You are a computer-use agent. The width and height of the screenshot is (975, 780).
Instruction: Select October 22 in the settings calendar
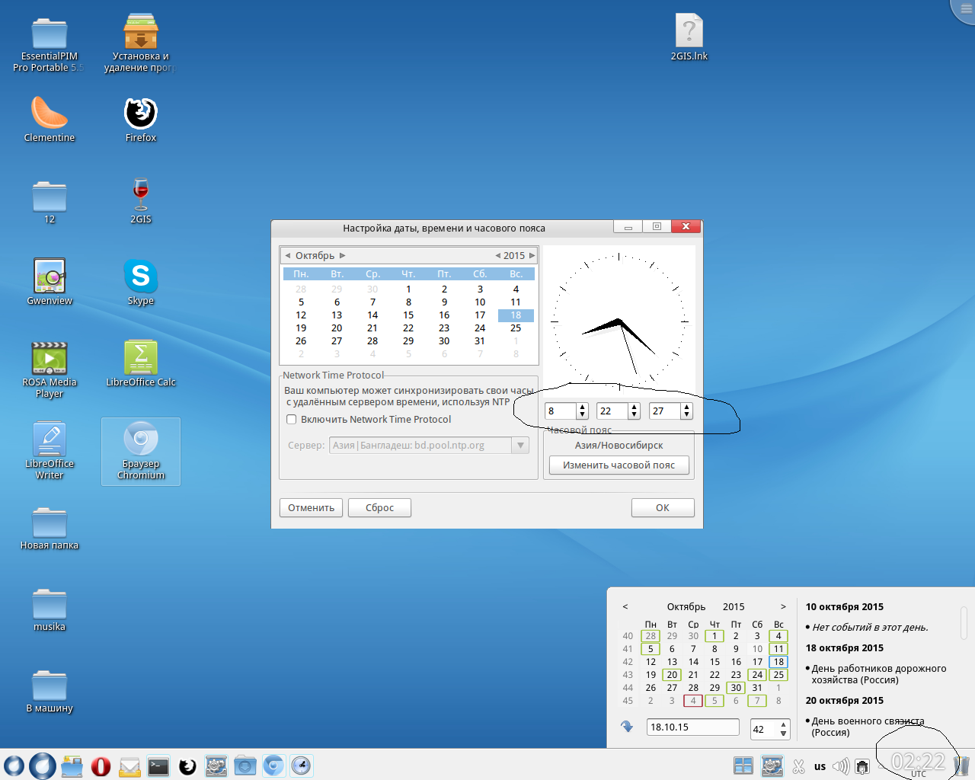point(408,328)
